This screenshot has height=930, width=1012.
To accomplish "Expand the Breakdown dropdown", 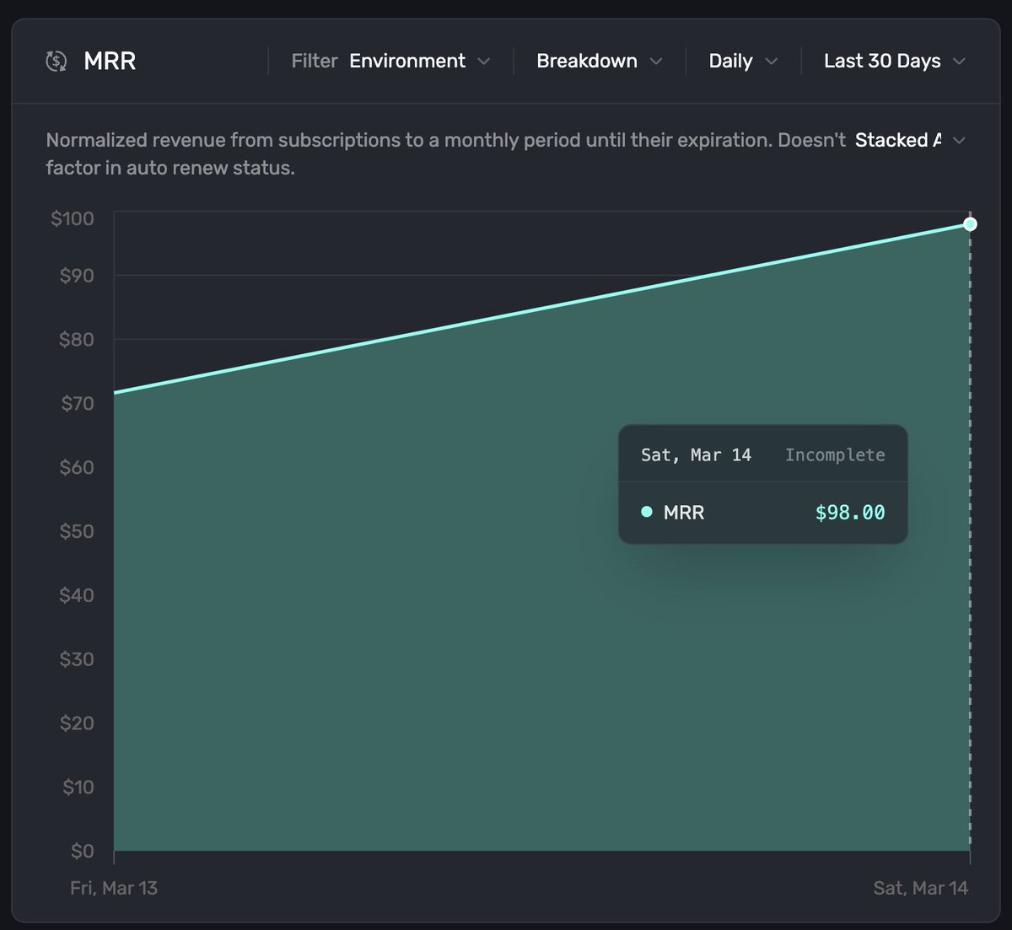I will pyautogui.click(x=599, y=61).
